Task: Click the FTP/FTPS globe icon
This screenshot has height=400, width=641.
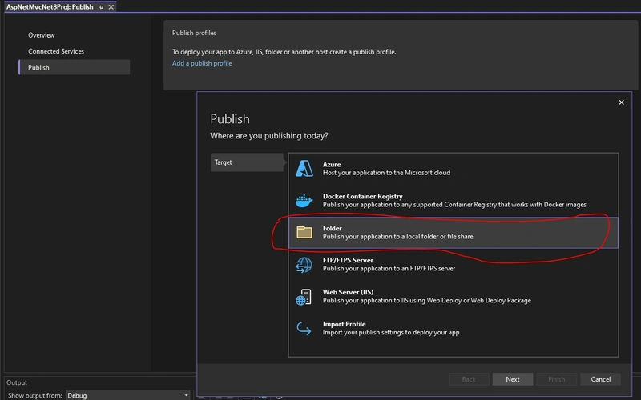Action: (304, 265)
